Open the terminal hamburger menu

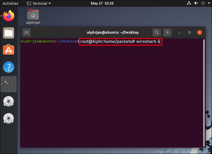(167, 32)
